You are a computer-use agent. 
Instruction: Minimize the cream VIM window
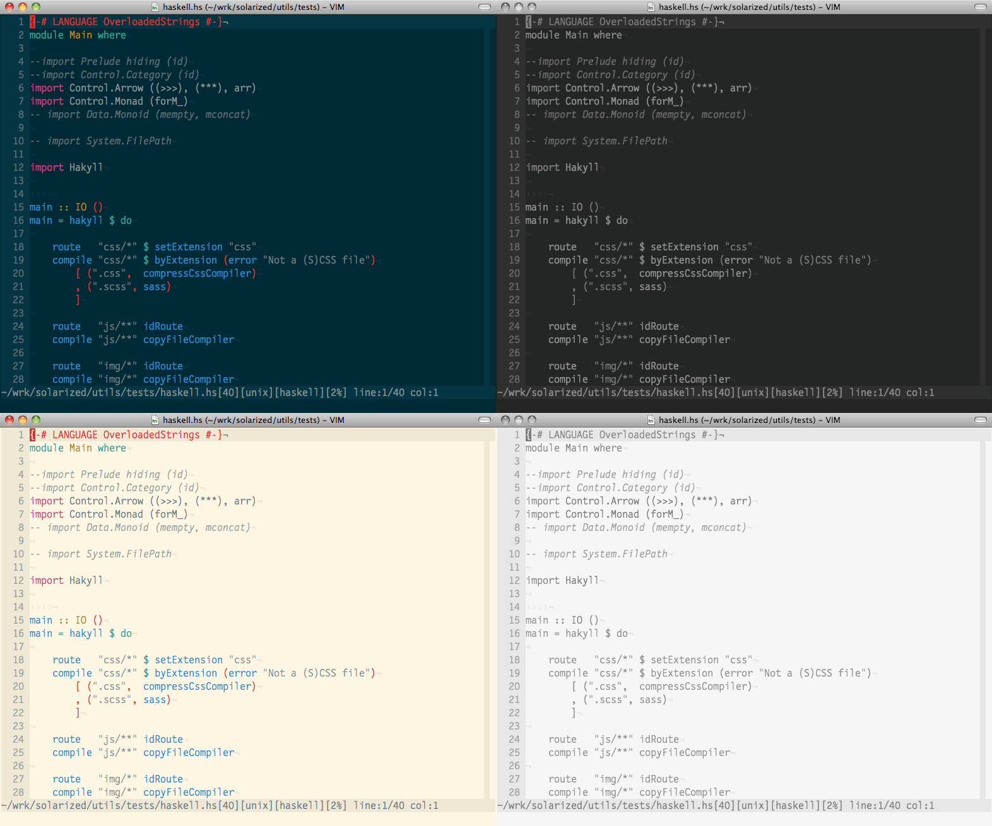(x=23, y=420)
